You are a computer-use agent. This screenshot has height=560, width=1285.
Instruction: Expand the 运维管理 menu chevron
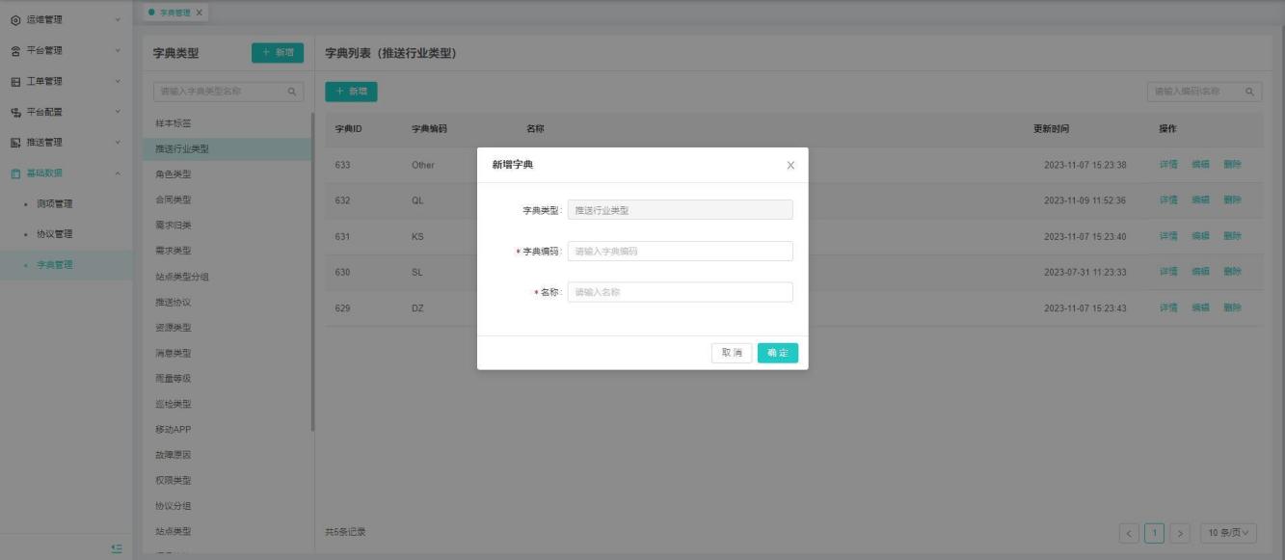pyautogui.click(x=118, y=19)
